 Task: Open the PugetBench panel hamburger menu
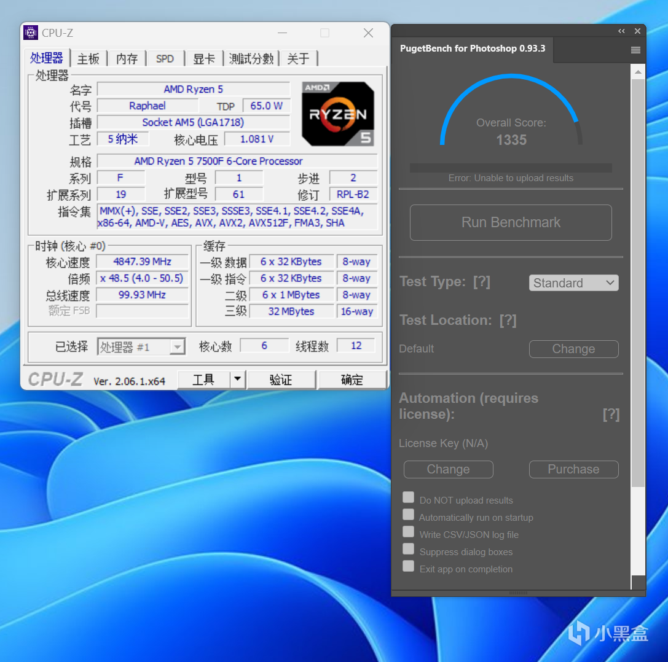[635, 50]
